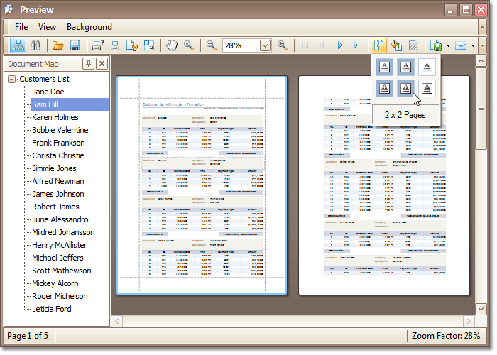Toggle the Document Map button in toolbar
The height and width of the screenshot is (355, 497).
coord(18,45)
